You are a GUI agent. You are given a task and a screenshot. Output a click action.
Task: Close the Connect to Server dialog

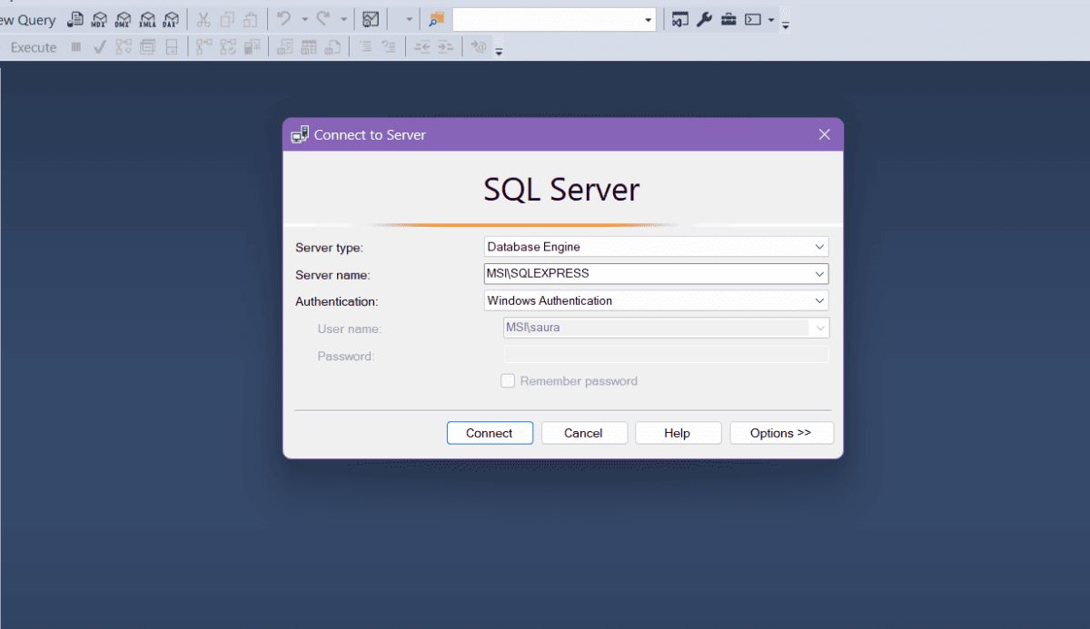824,134
